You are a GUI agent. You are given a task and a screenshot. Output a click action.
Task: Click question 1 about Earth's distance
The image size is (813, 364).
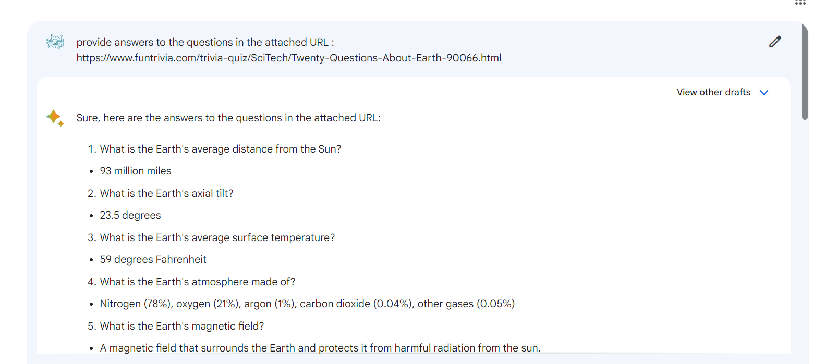[x=221, y=149]
